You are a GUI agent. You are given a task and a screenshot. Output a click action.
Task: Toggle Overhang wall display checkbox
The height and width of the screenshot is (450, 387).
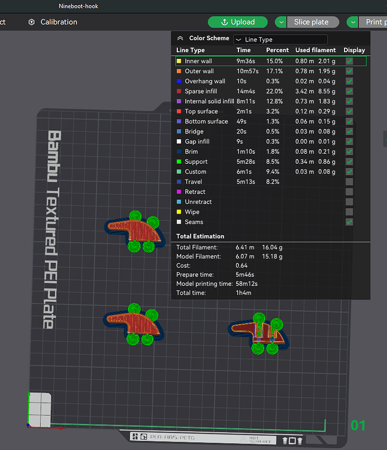coord(349,81)
